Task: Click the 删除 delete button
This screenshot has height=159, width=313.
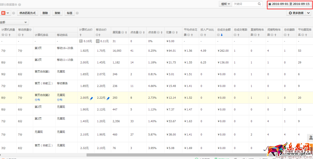Action: click(x=45, y=13)
